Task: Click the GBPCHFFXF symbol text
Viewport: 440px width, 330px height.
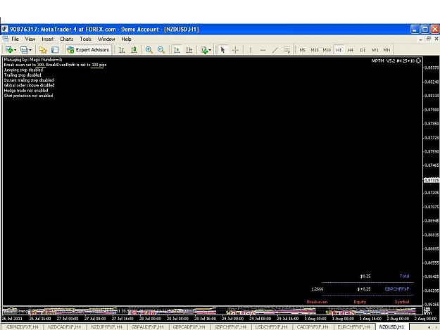Action: tap(397, 289)
